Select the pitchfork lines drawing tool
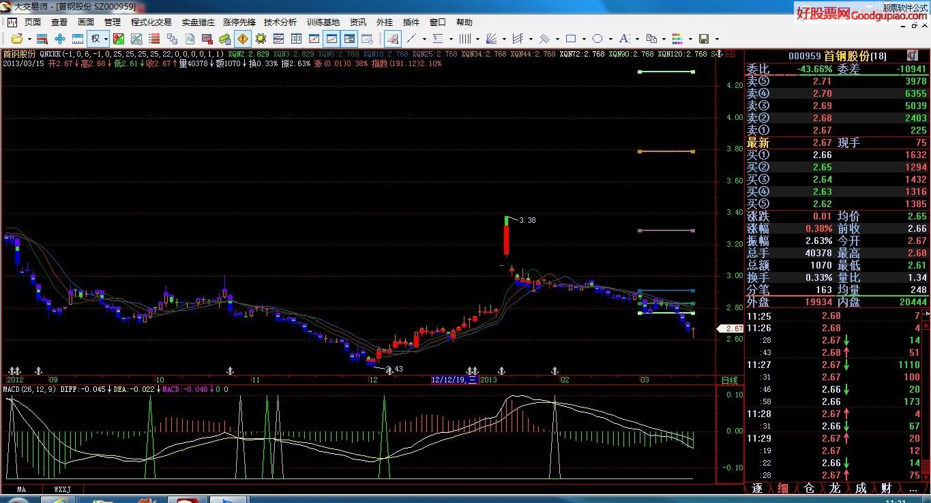Viewport: 931px width, 503px height. [518, 39]
